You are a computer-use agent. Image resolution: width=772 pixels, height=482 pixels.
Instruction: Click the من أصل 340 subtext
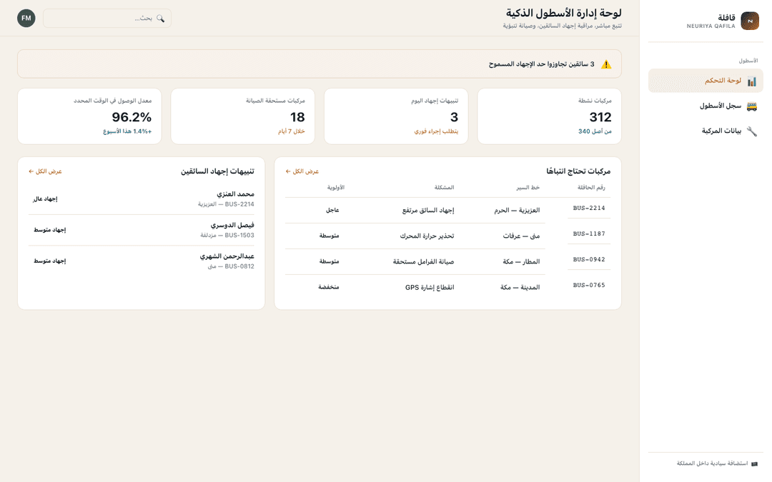pyautogui.click(x=595, y=131)
